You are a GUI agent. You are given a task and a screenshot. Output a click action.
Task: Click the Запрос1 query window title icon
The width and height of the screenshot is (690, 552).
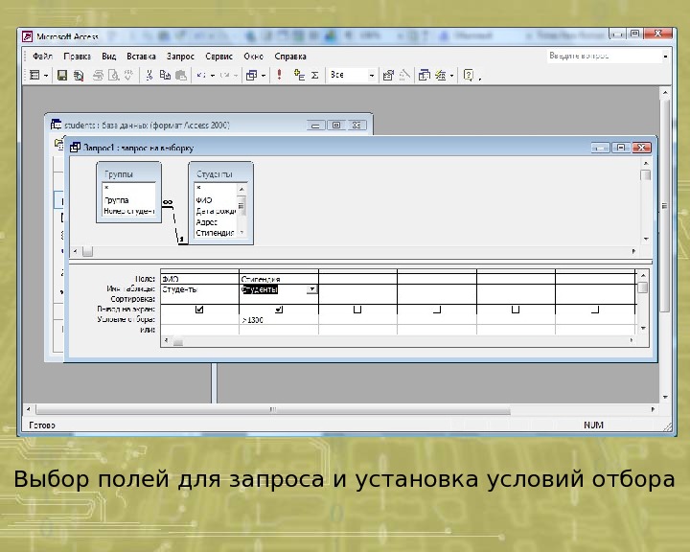click(x=76, y=148)
